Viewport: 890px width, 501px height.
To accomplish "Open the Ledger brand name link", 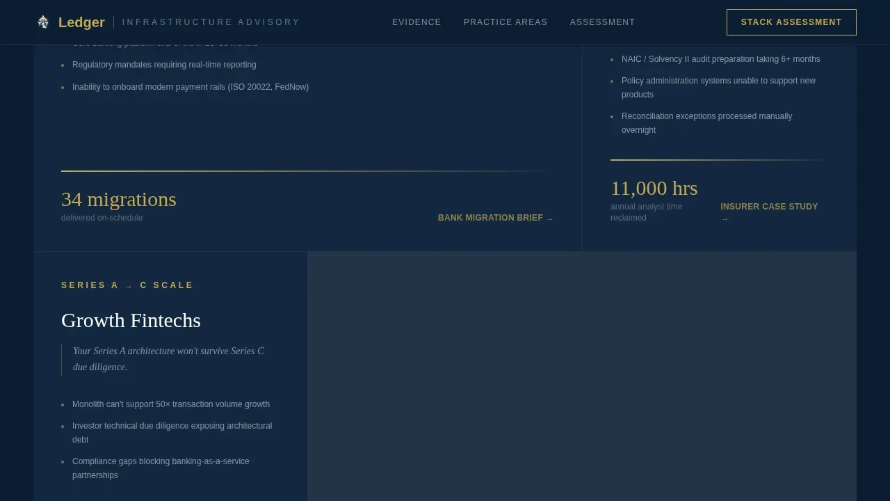I will 81,22.
